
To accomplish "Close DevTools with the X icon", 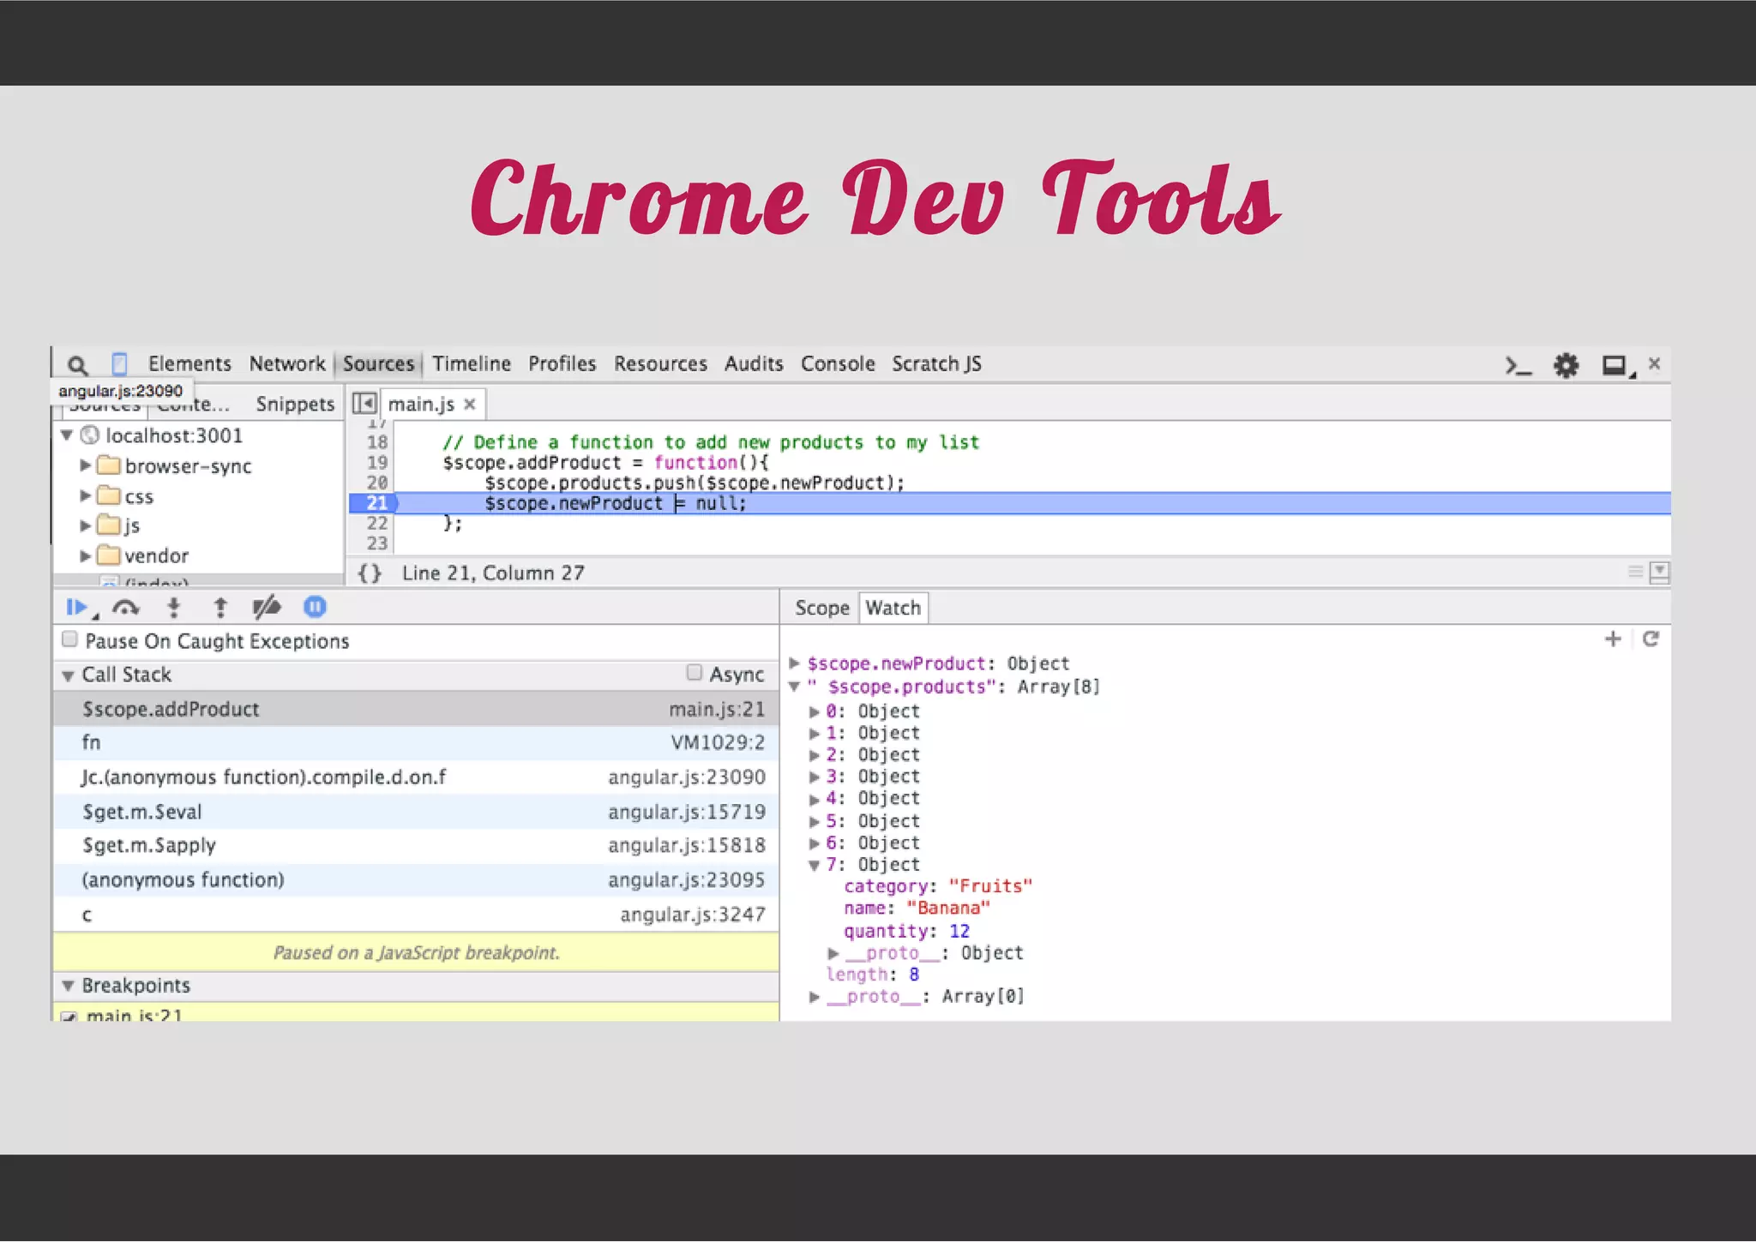I will point(1655,363).
